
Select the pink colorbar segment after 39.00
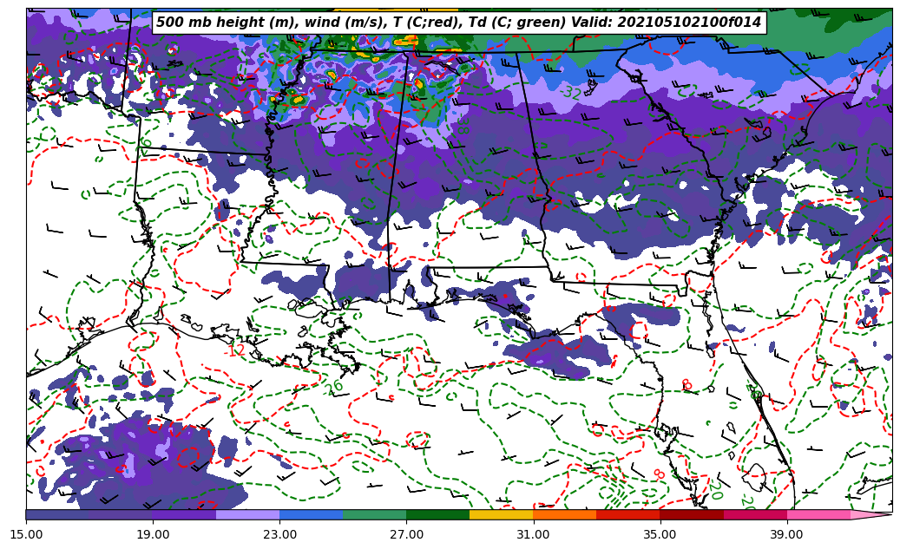(818, 514)
